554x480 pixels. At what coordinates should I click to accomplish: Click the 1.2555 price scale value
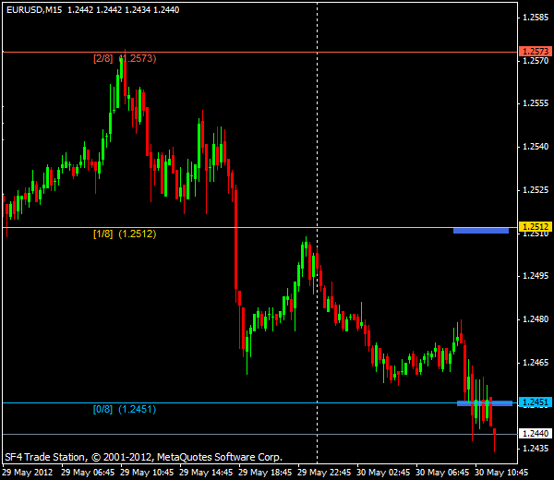tap(536, 103)
